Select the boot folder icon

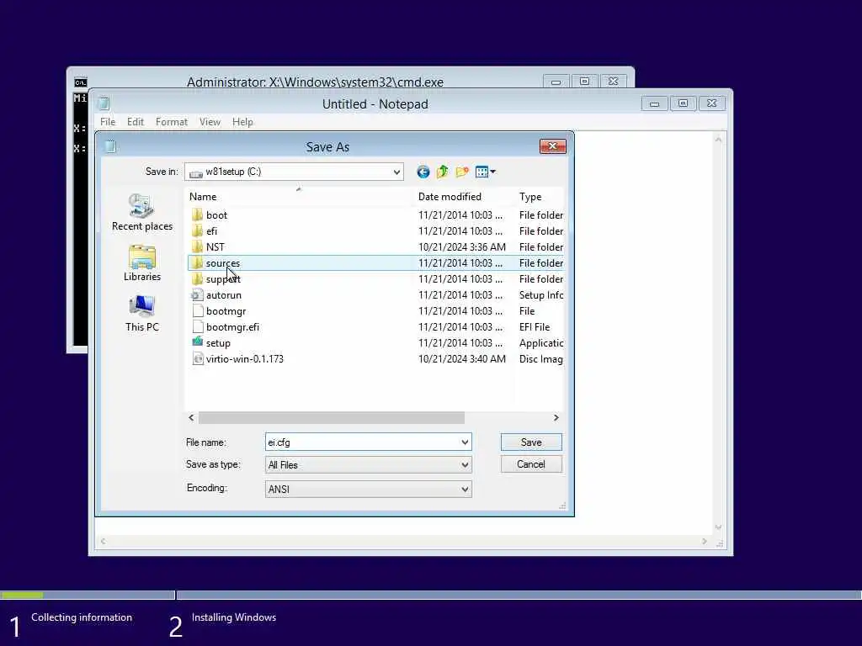click(x=197, y=214)
